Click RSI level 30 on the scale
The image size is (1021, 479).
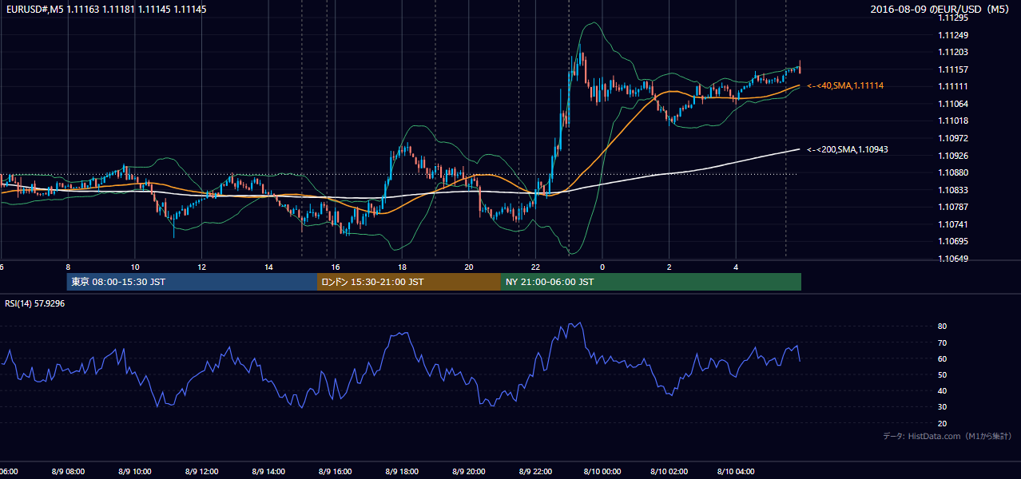point(943,407)
